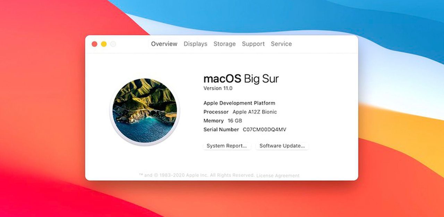
Task: Open the Service tab
Action: (281, 44)
